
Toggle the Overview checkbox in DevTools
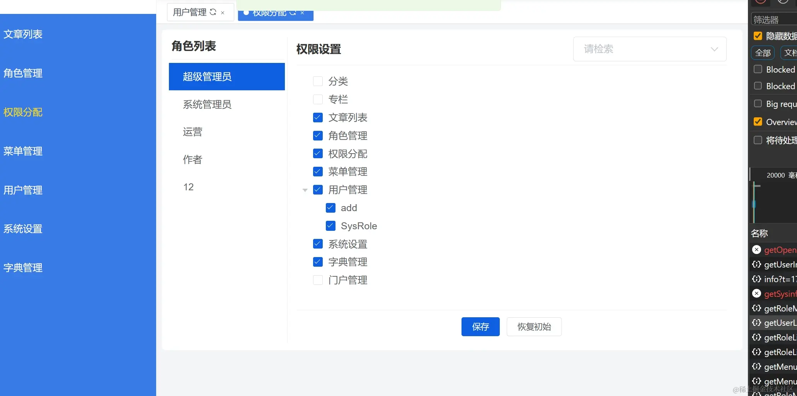click(x=758, y=122)
